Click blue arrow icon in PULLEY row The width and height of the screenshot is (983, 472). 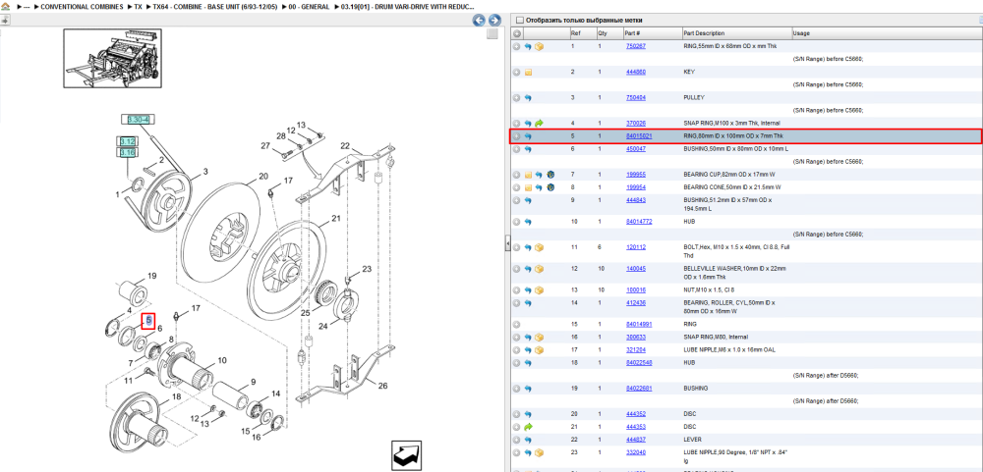(528, 98)
